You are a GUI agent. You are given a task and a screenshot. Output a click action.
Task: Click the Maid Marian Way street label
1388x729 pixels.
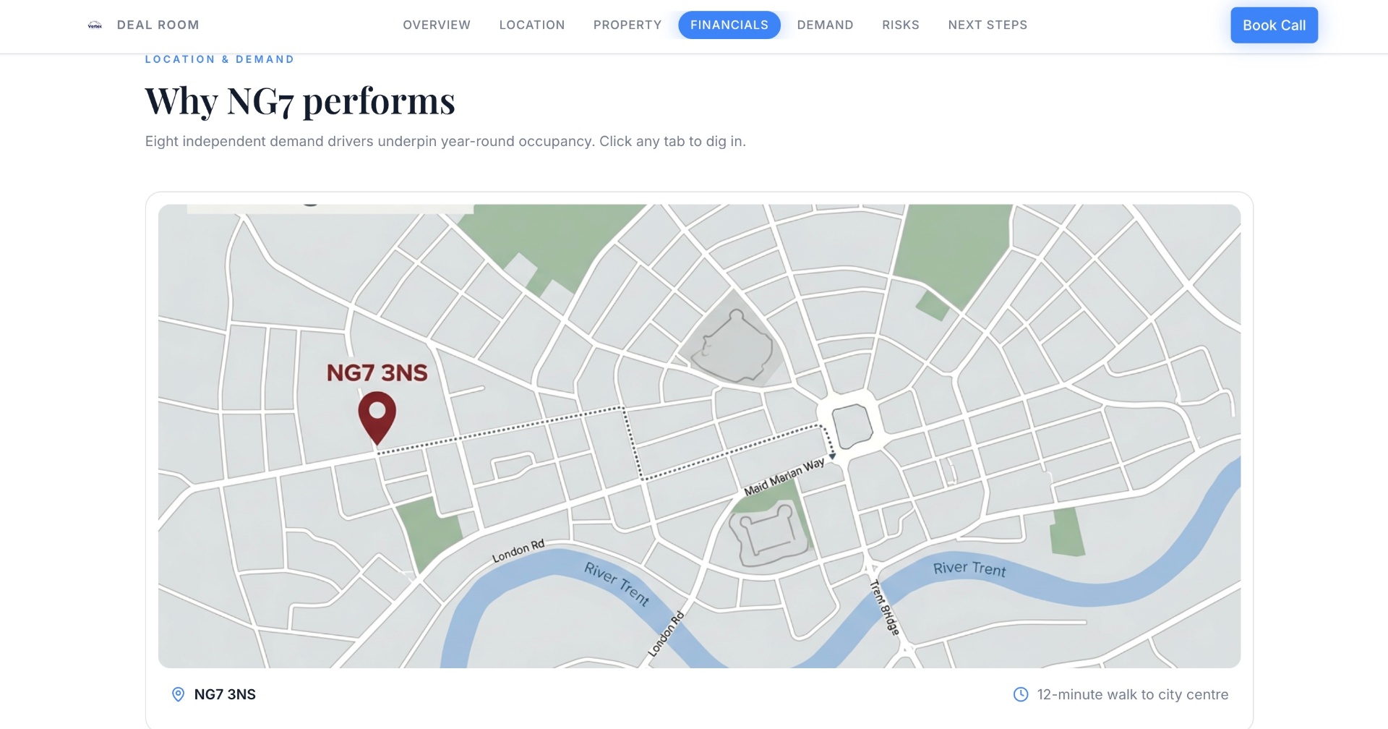pos(784,477)
